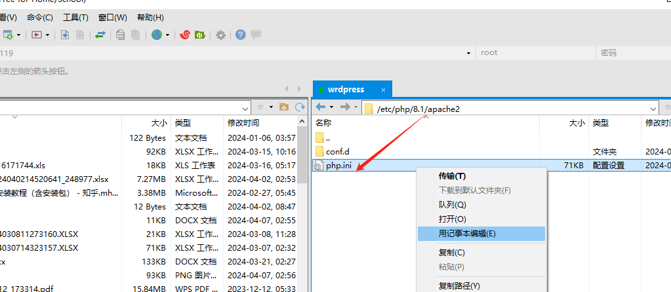Open help with blue question mark icon
This screenshot has width=671, height=292.
[x=241, y=35]
